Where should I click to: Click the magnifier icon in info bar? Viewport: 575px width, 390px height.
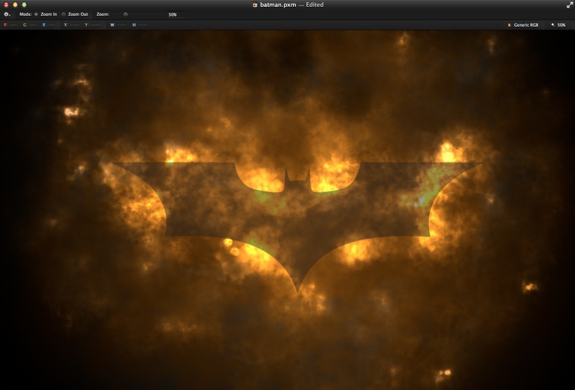553,25
